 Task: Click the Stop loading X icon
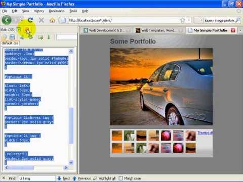tap(42, 20)
